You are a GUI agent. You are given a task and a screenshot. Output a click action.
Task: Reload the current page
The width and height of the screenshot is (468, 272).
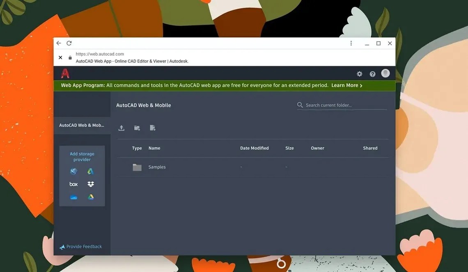(x=69, y=43)
